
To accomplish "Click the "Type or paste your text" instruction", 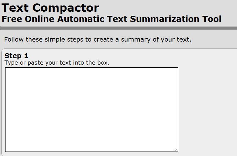I will click(57, 63).
